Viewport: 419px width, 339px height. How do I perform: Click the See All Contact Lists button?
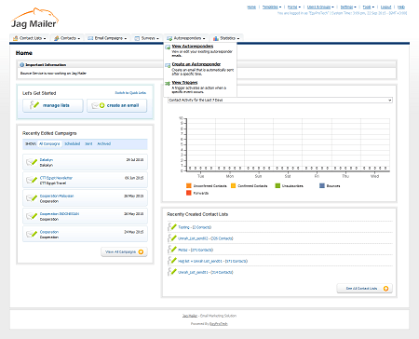365,289
